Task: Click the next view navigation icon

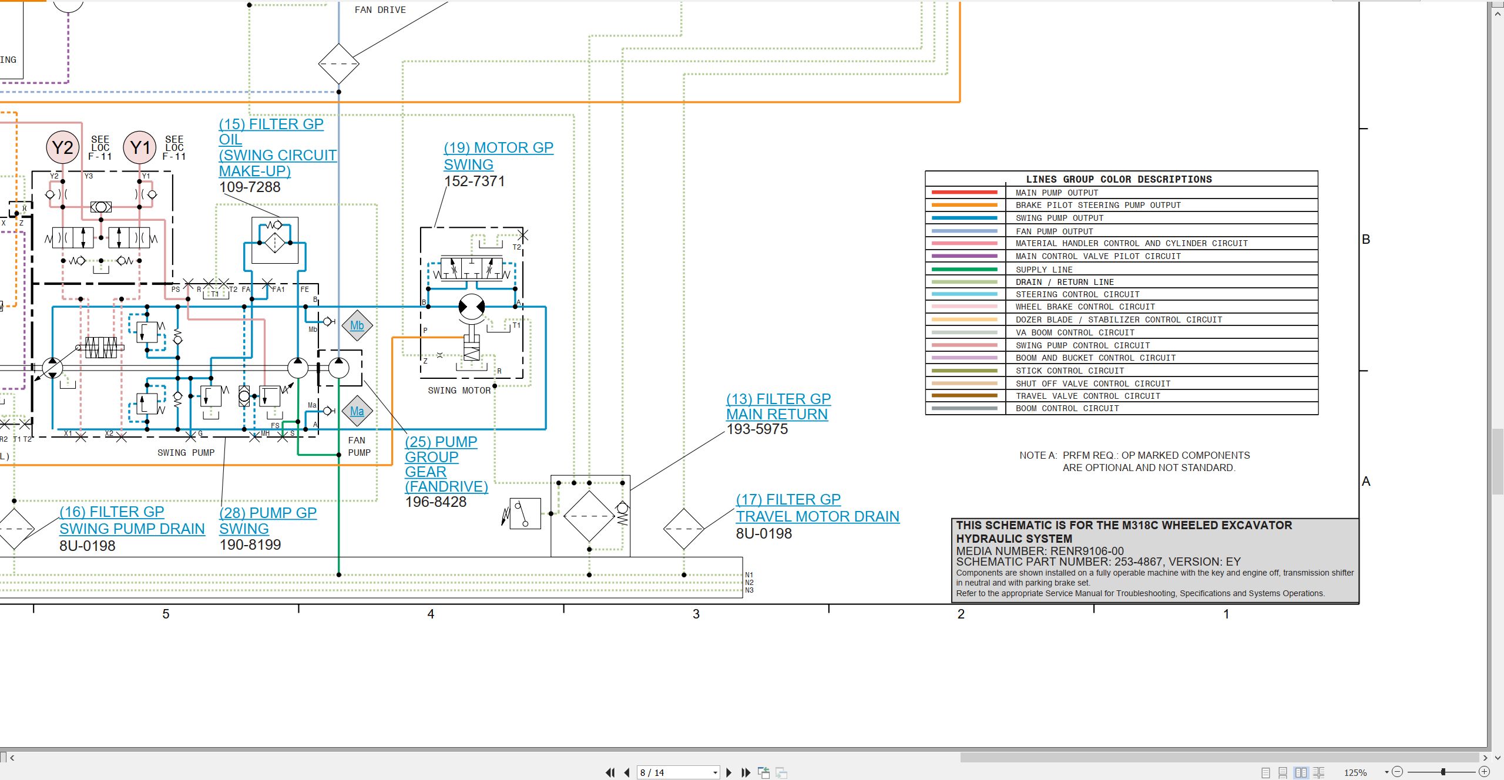Action: (781, 772)
